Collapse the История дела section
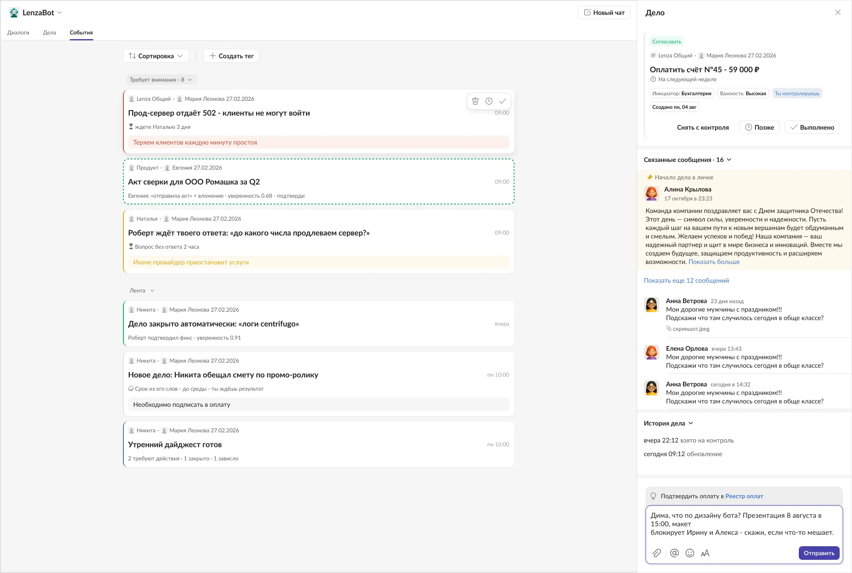The height and width of the screenshot is (573, 852). pyautogui.click(x=668, y=423)
